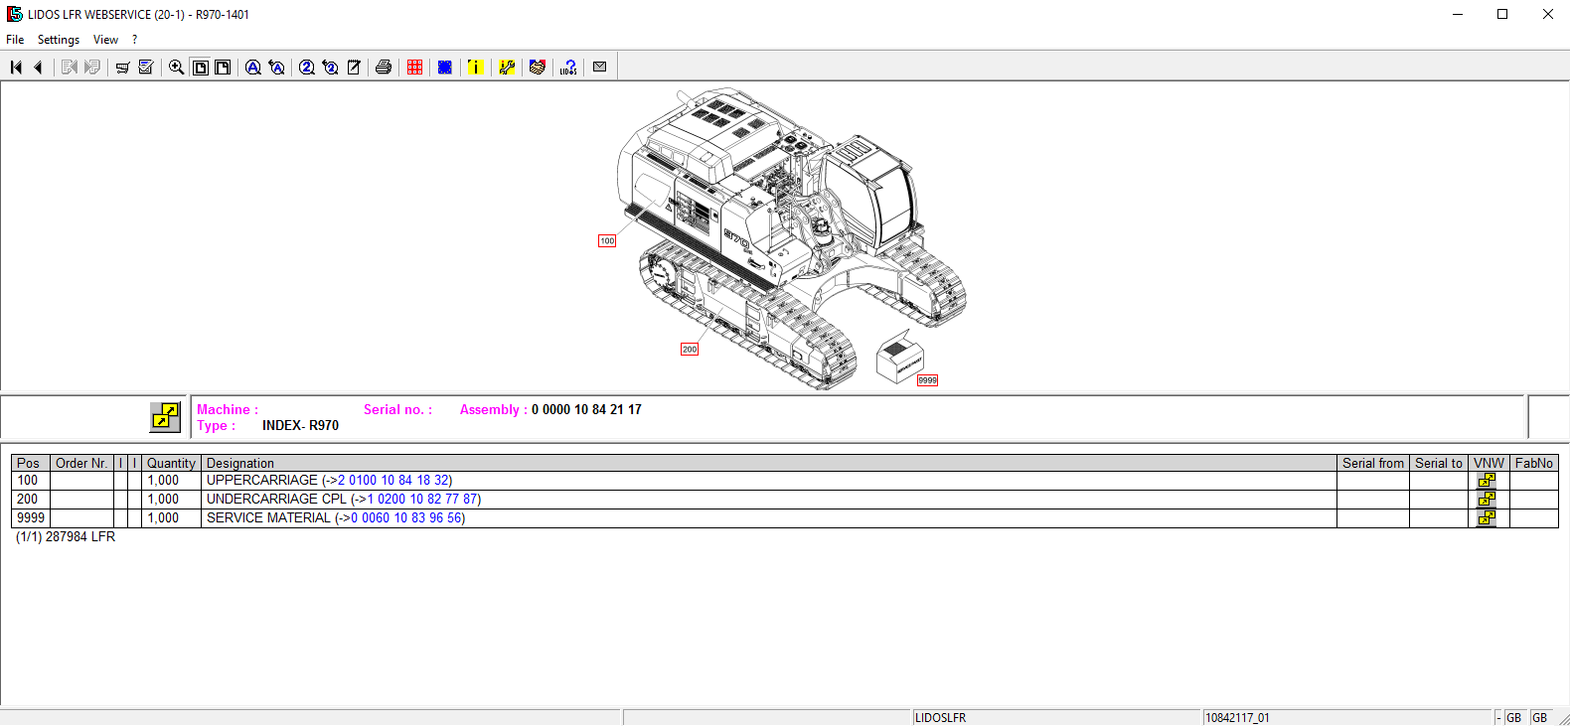The width and height of the screenshot is (1570, 726).
Task: Click the envelope mail icon
Action: (600, 67)
